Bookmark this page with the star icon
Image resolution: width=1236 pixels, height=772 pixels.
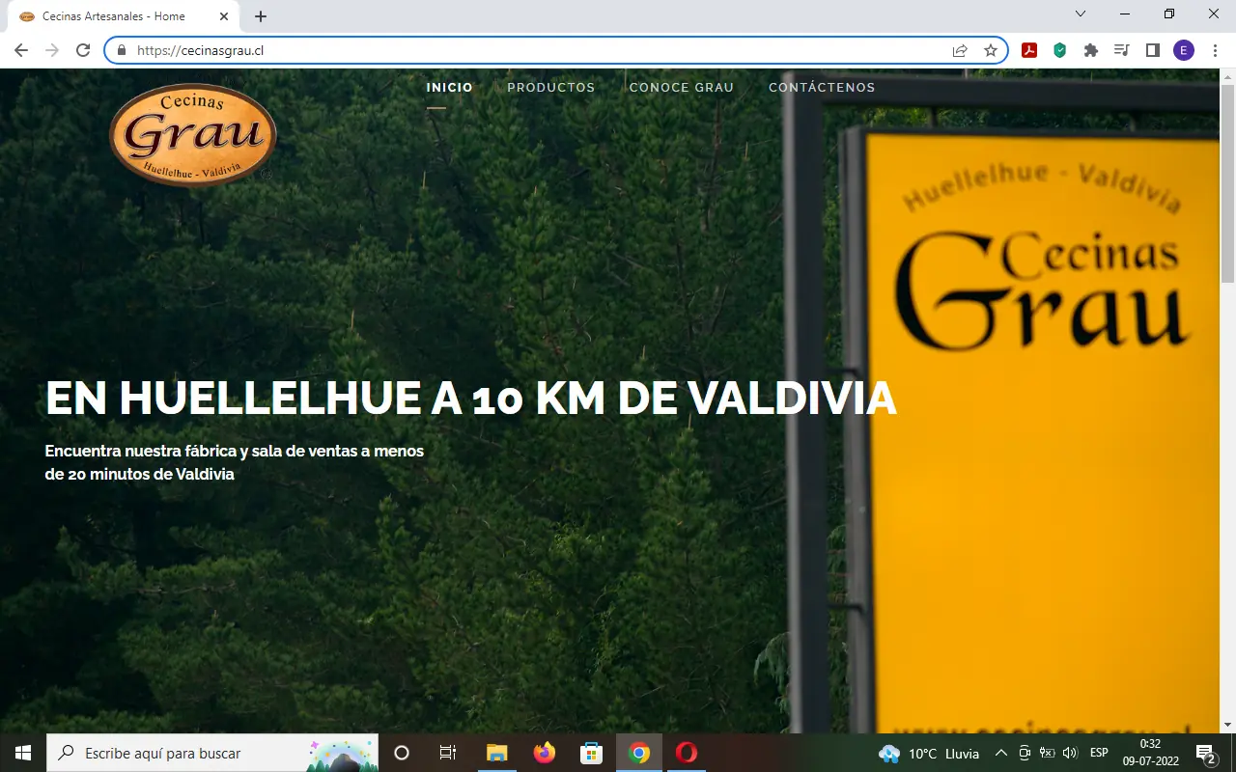[990, 50]
